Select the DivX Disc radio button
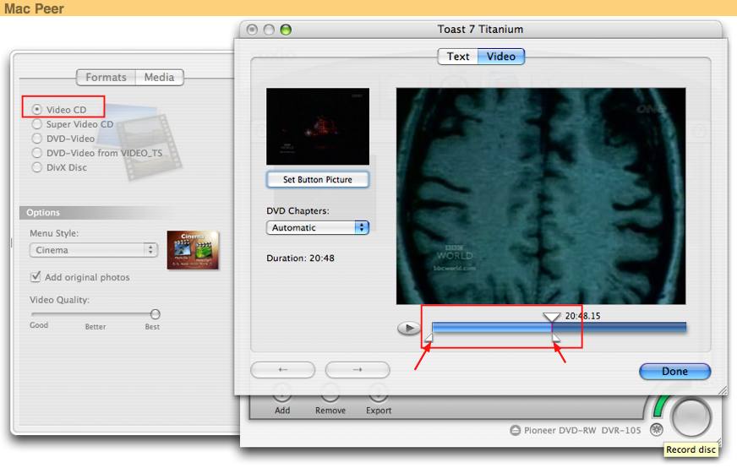This screenshot has width=737, height=468. [37, 167]
